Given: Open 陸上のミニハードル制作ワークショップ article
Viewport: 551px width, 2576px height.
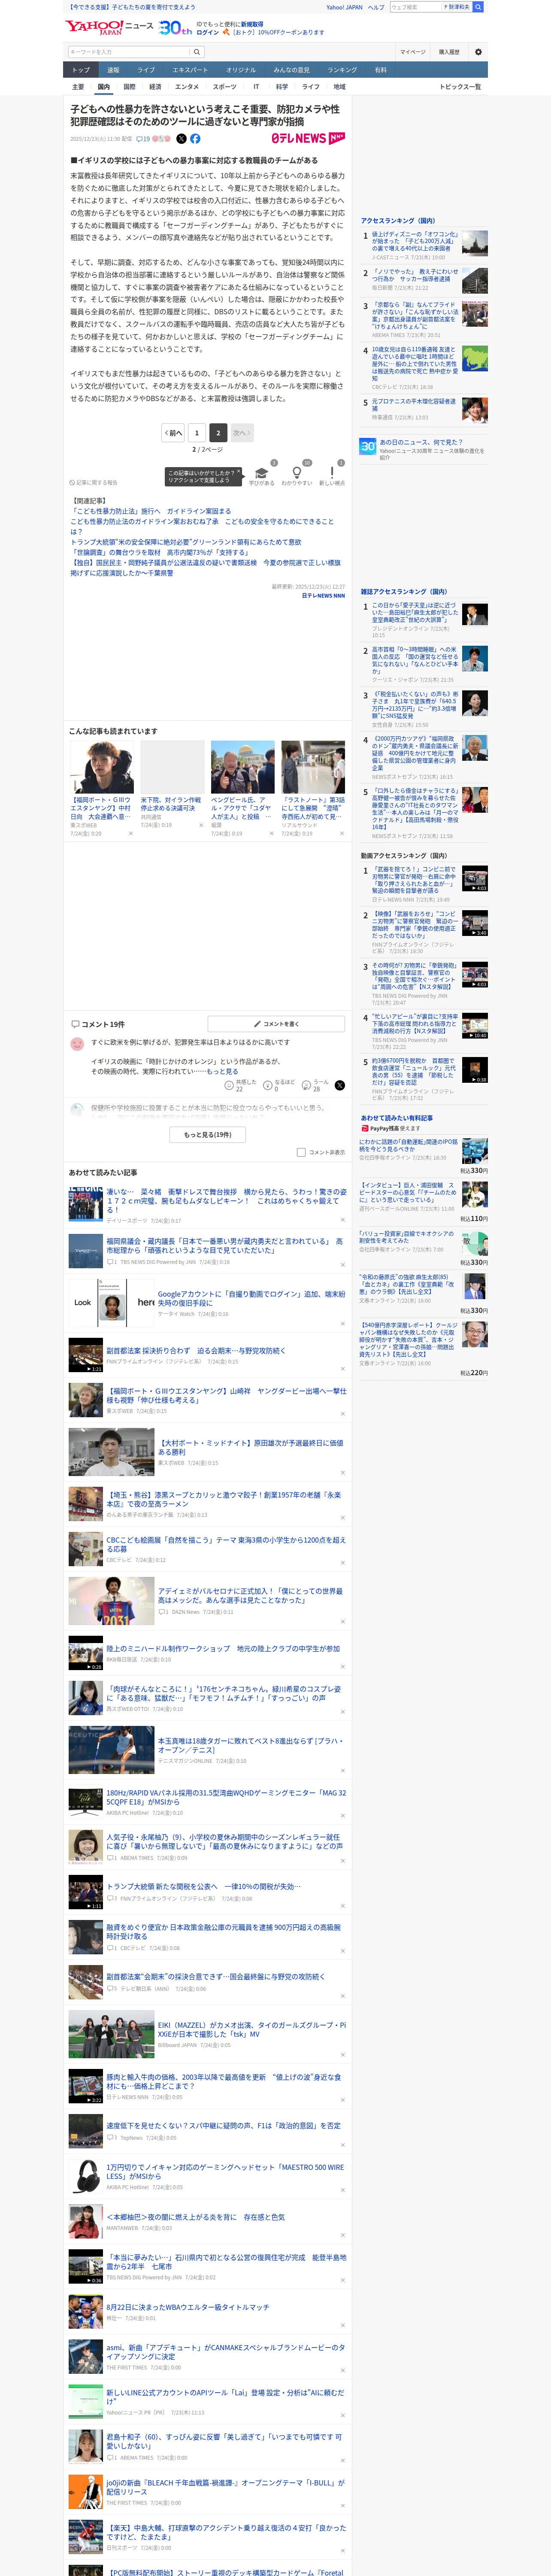Looking at the screenshot, I should tap(223, 1649).
